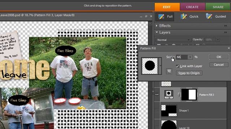The image size is (231, 129).
Task: Expand the Effects panel
Action: click(157, 26)
